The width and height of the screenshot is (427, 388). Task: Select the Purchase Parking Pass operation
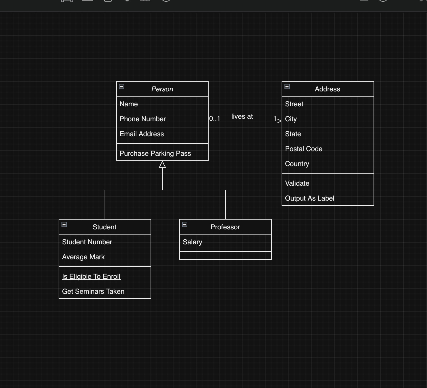click(162, 153)
